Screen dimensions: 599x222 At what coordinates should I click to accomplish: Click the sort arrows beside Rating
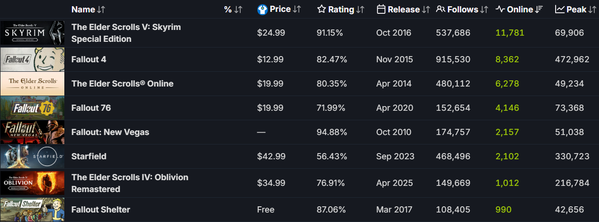360,10
